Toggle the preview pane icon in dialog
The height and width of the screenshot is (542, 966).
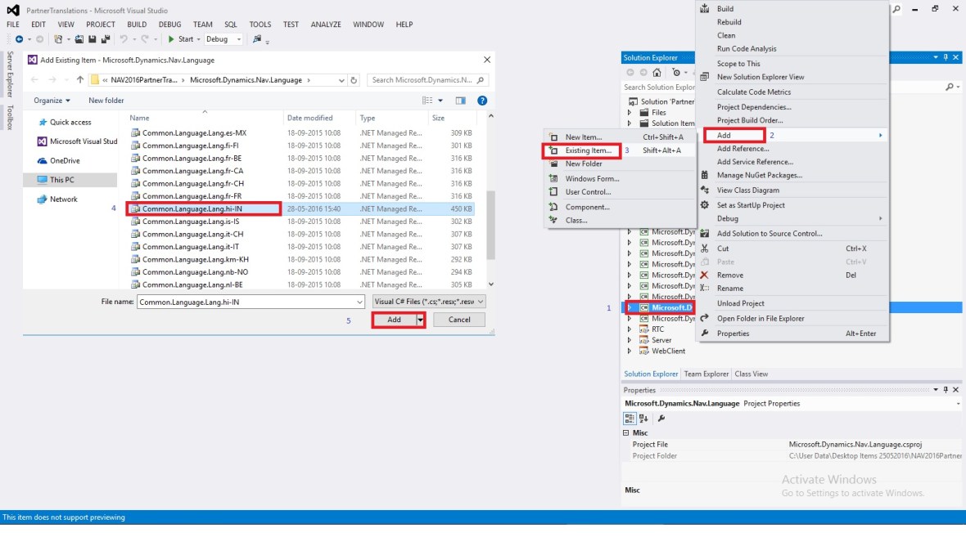click(460, 101)
